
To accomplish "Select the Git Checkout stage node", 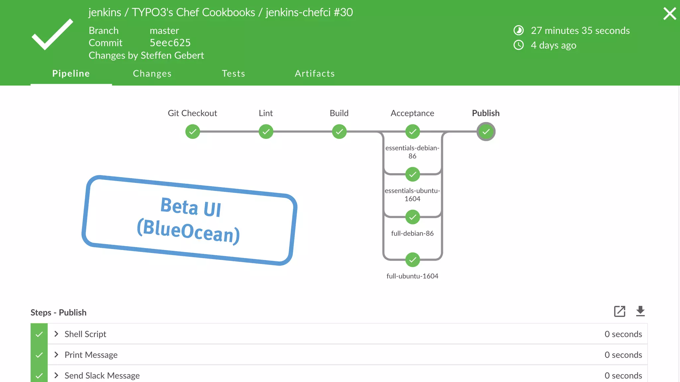I will point(193,132).
